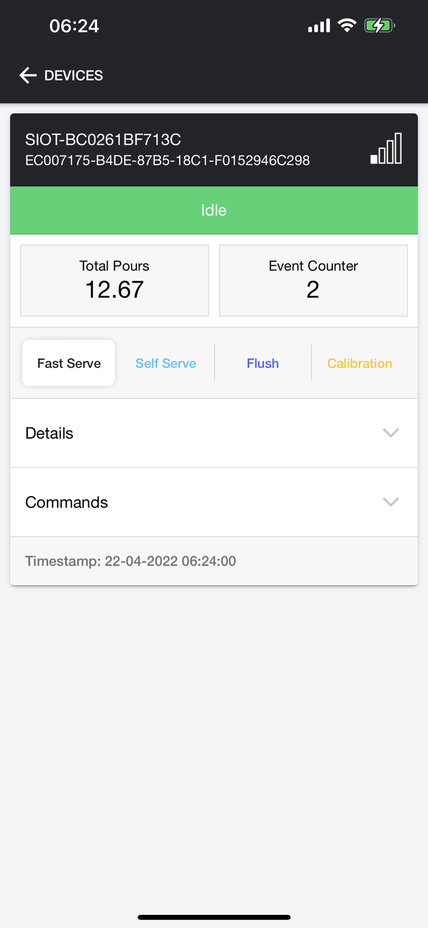Tap the clock showing 06:24
This screenshot has width=428, height=928.
[x=73, y=25]
